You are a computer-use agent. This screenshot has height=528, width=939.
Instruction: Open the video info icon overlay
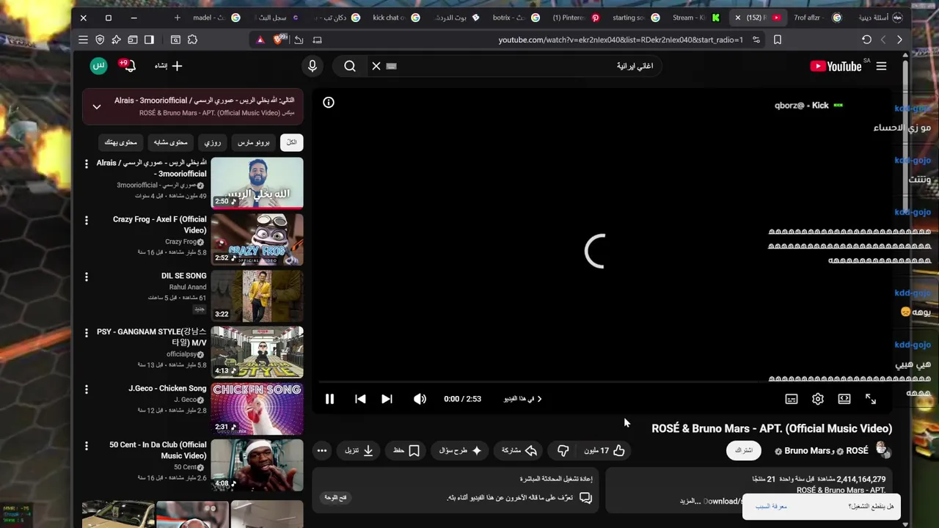pos(329,103)
